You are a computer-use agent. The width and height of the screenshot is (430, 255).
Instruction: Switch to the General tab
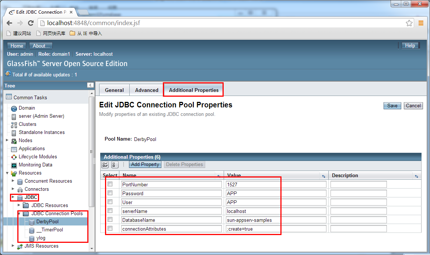114,90
